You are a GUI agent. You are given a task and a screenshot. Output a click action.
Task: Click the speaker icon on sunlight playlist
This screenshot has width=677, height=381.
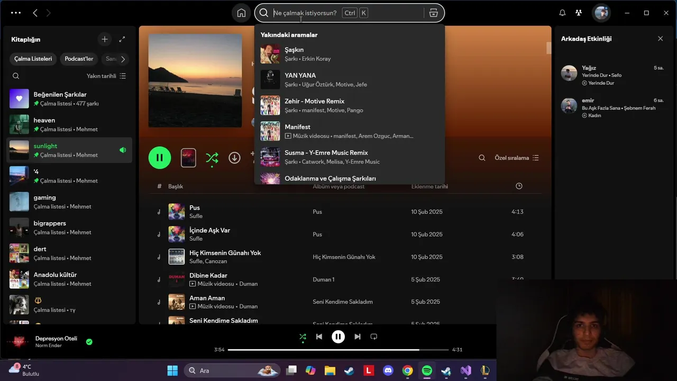(123, 150)
